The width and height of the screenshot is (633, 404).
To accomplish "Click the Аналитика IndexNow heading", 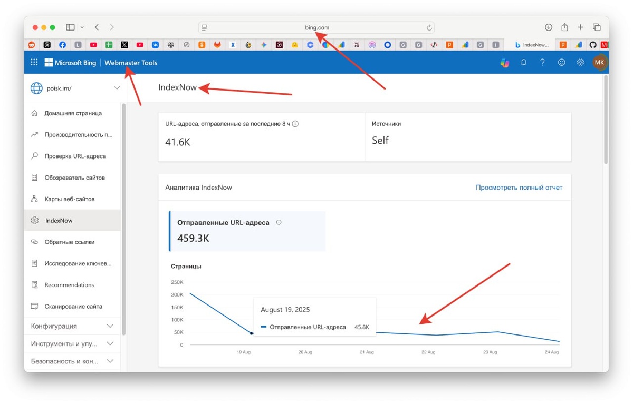I will click(198, 188).
